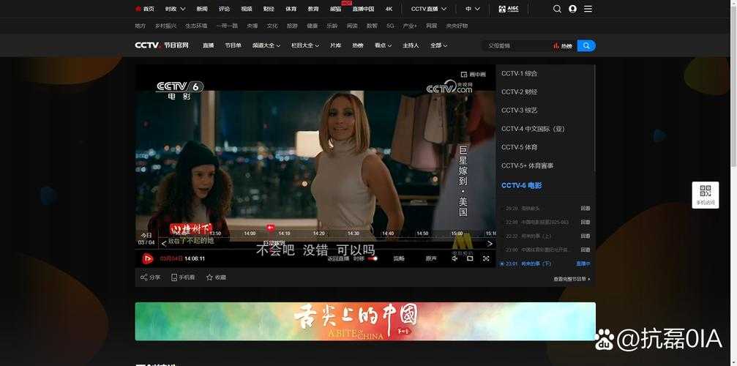The image size is (737, 366).
Task: Move timeline right with arrow
Action: 490,243
